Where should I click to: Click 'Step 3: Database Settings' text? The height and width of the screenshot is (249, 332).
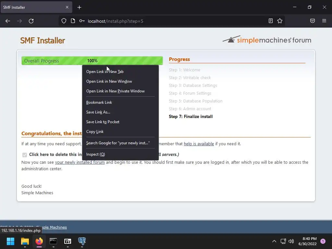pos(193,86)
